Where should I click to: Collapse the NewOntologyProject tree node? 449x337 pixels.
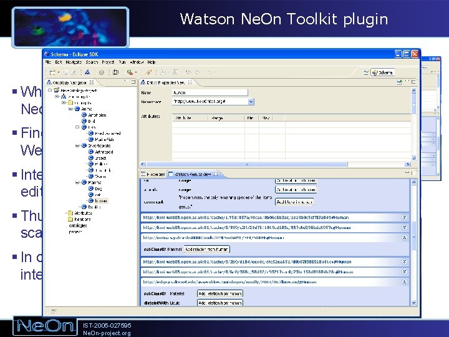point(50,90)
